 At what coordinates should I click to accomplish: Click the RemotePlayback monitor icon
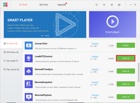point(29,97)
